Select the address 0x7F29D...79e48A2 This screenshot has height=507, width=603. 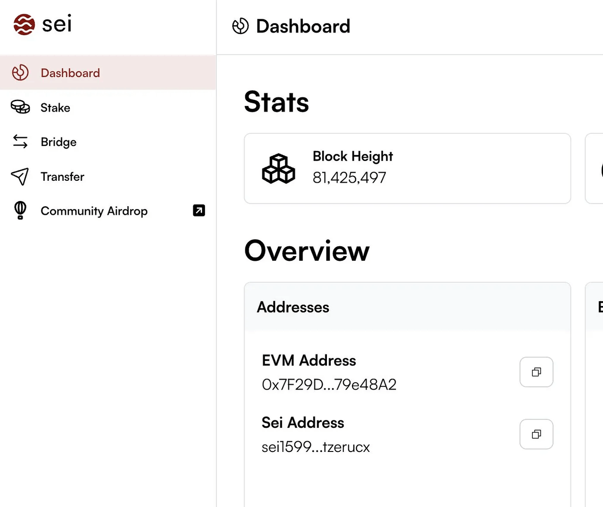pos(329,385)
